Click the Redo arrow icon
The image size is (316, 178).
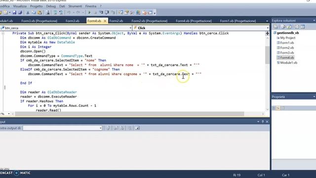pyautogui.click(x=78, y=12)
